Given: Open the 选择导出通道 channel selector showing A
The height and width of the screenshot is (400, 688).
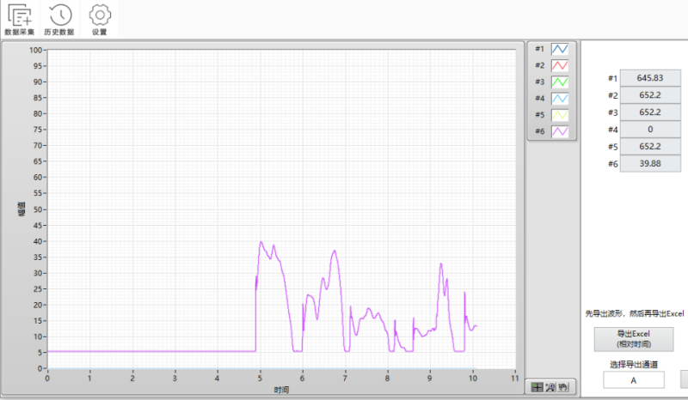Looking at the screenshot, I should click(x=633, y=379).
